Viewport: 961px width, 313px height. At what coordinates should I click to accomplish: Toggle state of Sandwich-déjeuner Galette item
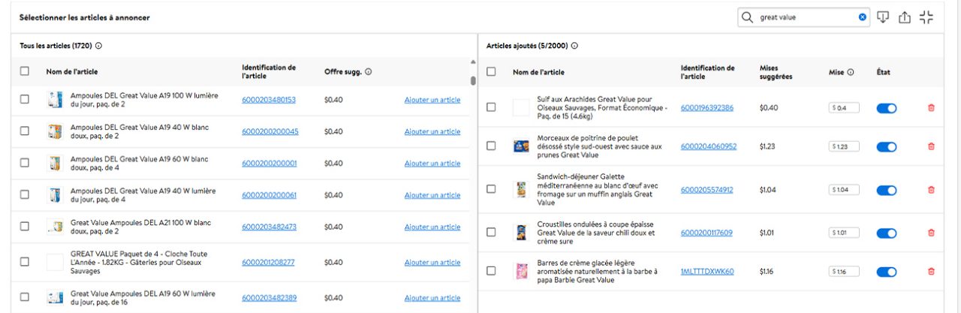pyautogui.click(x=887, y=190)
